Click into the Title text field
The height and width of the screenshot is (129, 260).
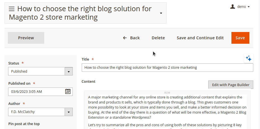click(x=167, y=68)
